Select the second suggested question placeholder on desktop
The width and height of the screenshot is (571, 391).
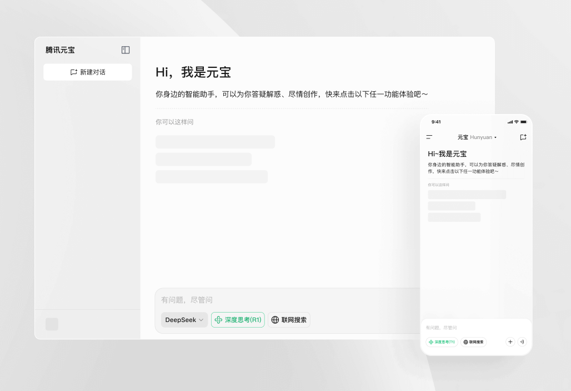(203, 160)
